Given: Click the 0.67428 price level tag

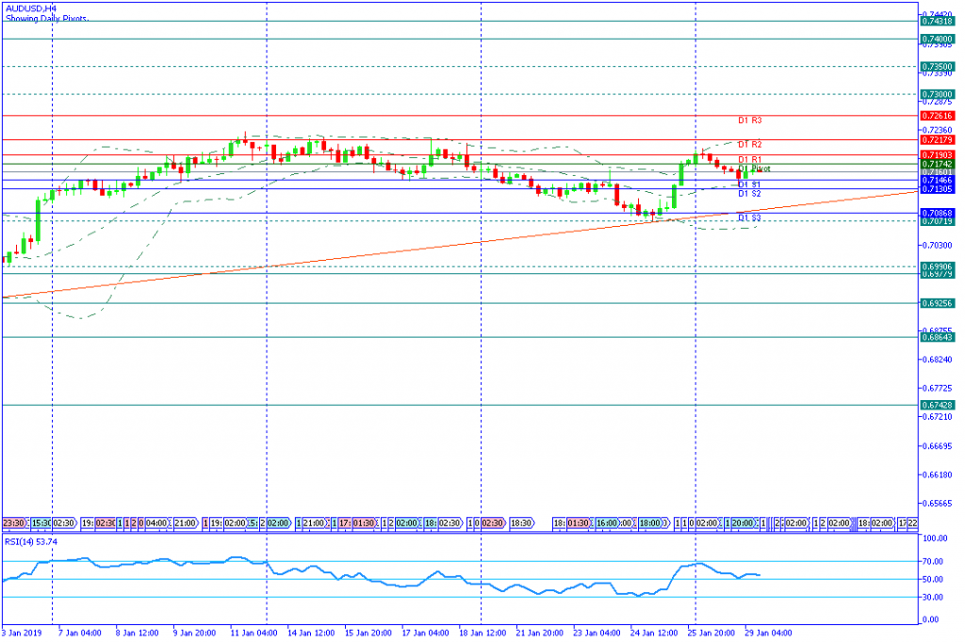Looking at the screenshot, I should click(x=938, y=405).
